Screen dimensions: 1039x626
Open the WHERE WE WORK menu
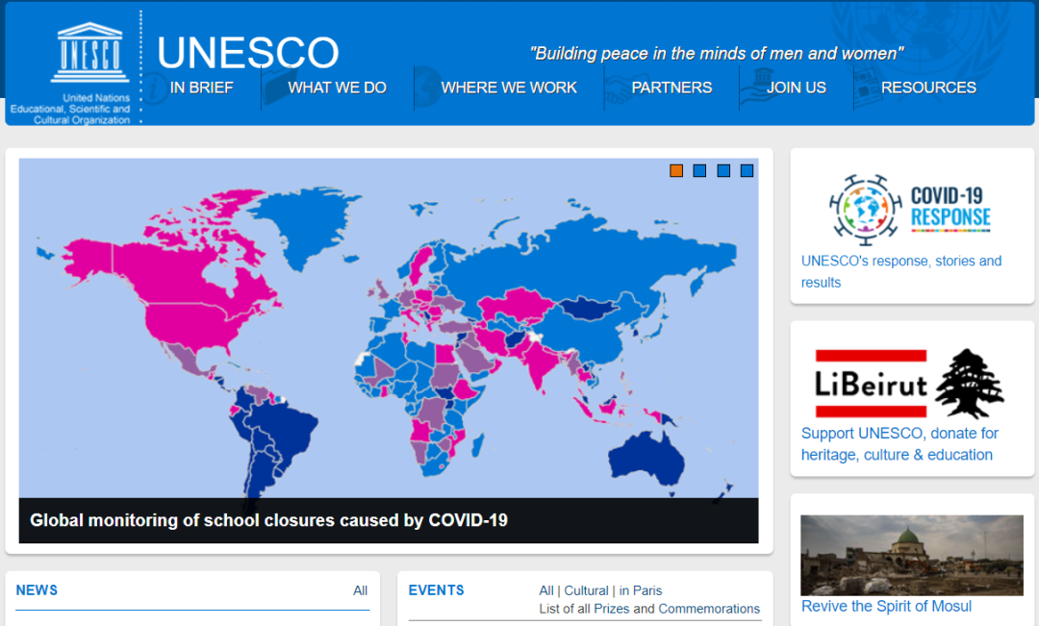coord(509,88)
